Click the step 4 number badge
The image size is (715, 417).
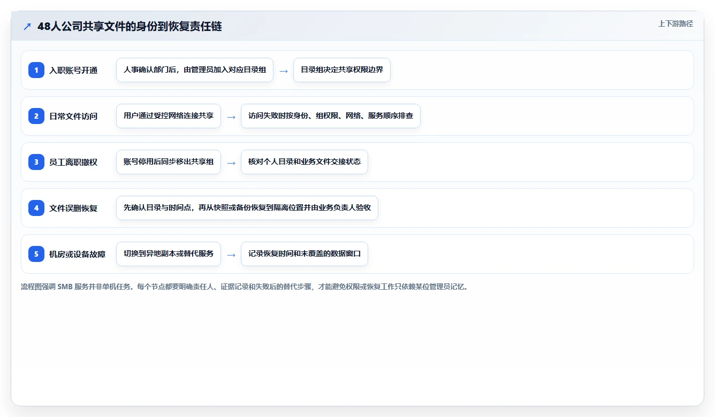tap(36, 208)
